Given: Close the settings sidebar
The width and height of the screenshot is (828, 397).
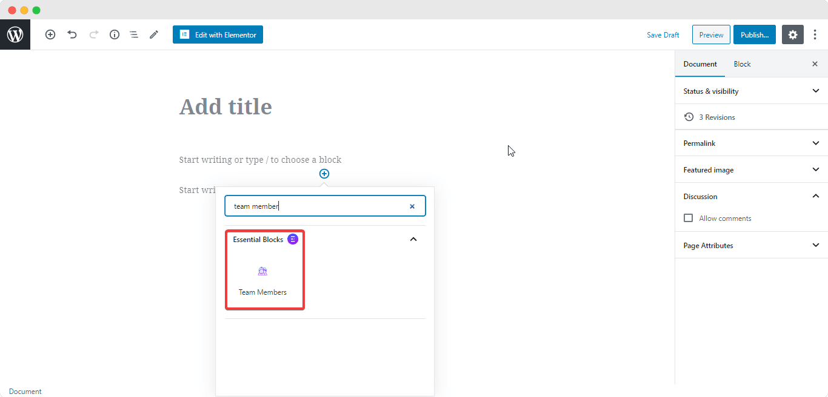Looking at the screenshot, I should pos(815,64).
